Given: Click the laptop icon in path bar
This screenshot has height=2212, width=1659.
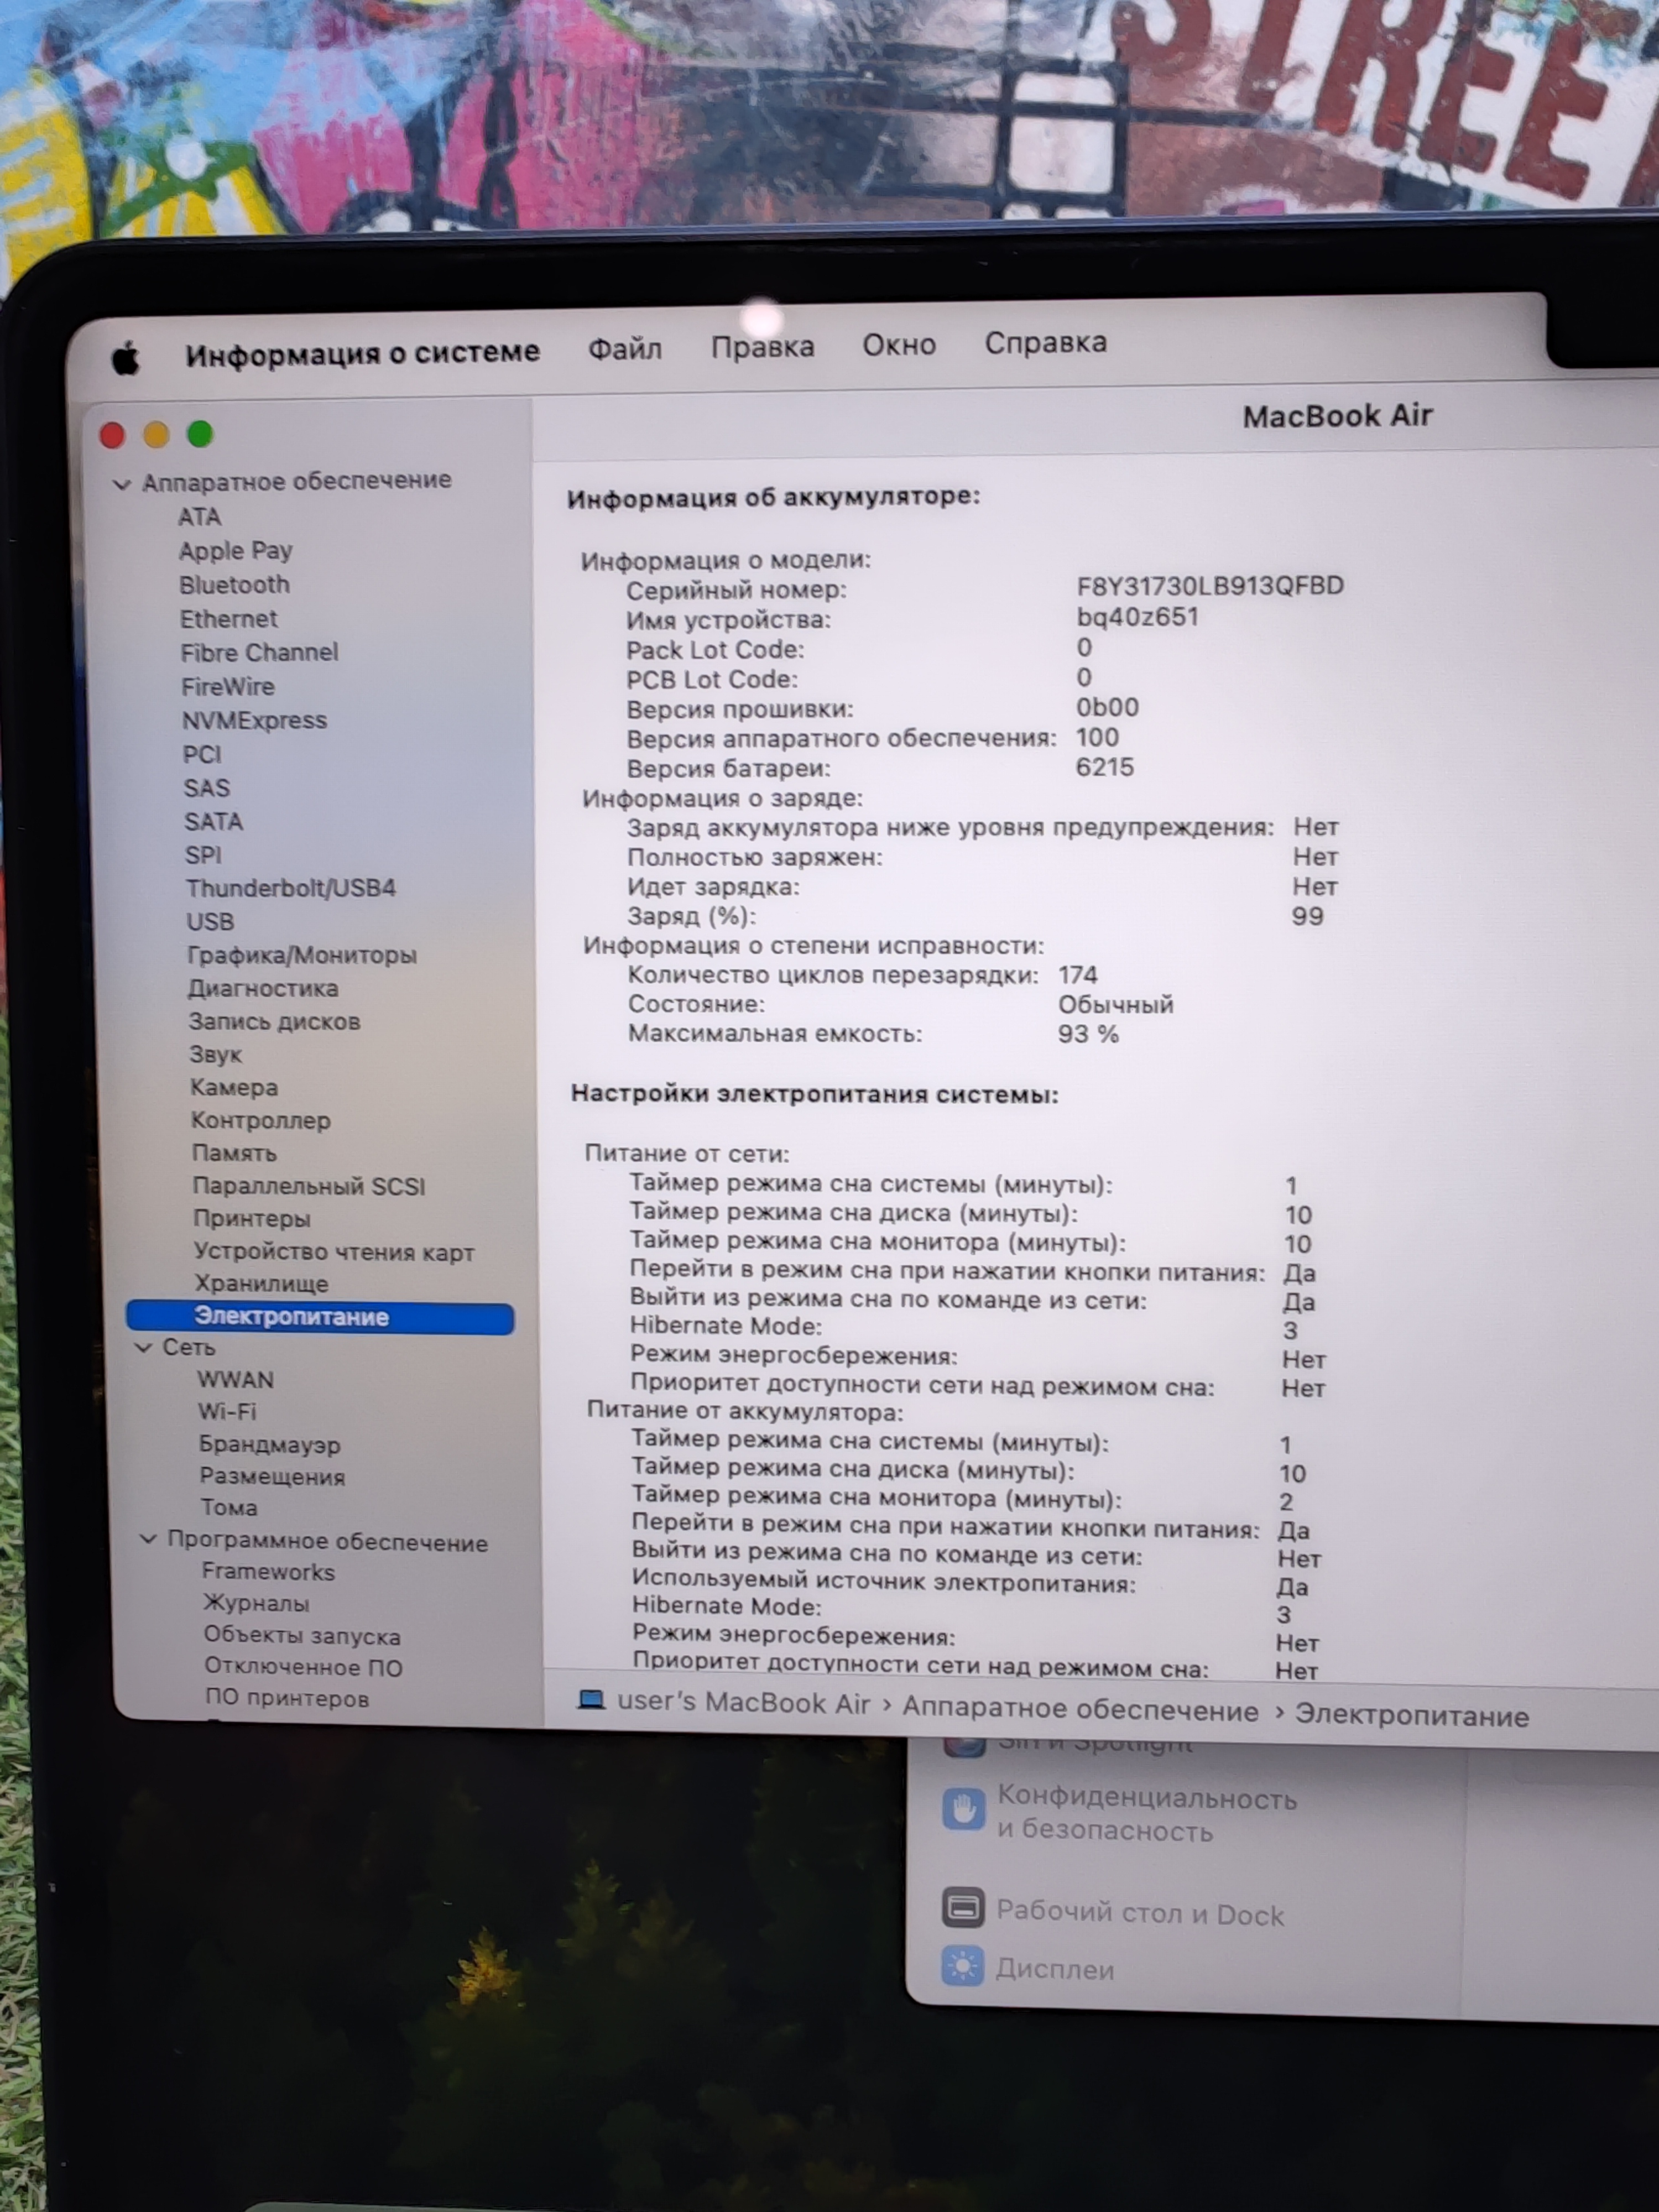Looking at the screenshot, I should click(591, 1700).
